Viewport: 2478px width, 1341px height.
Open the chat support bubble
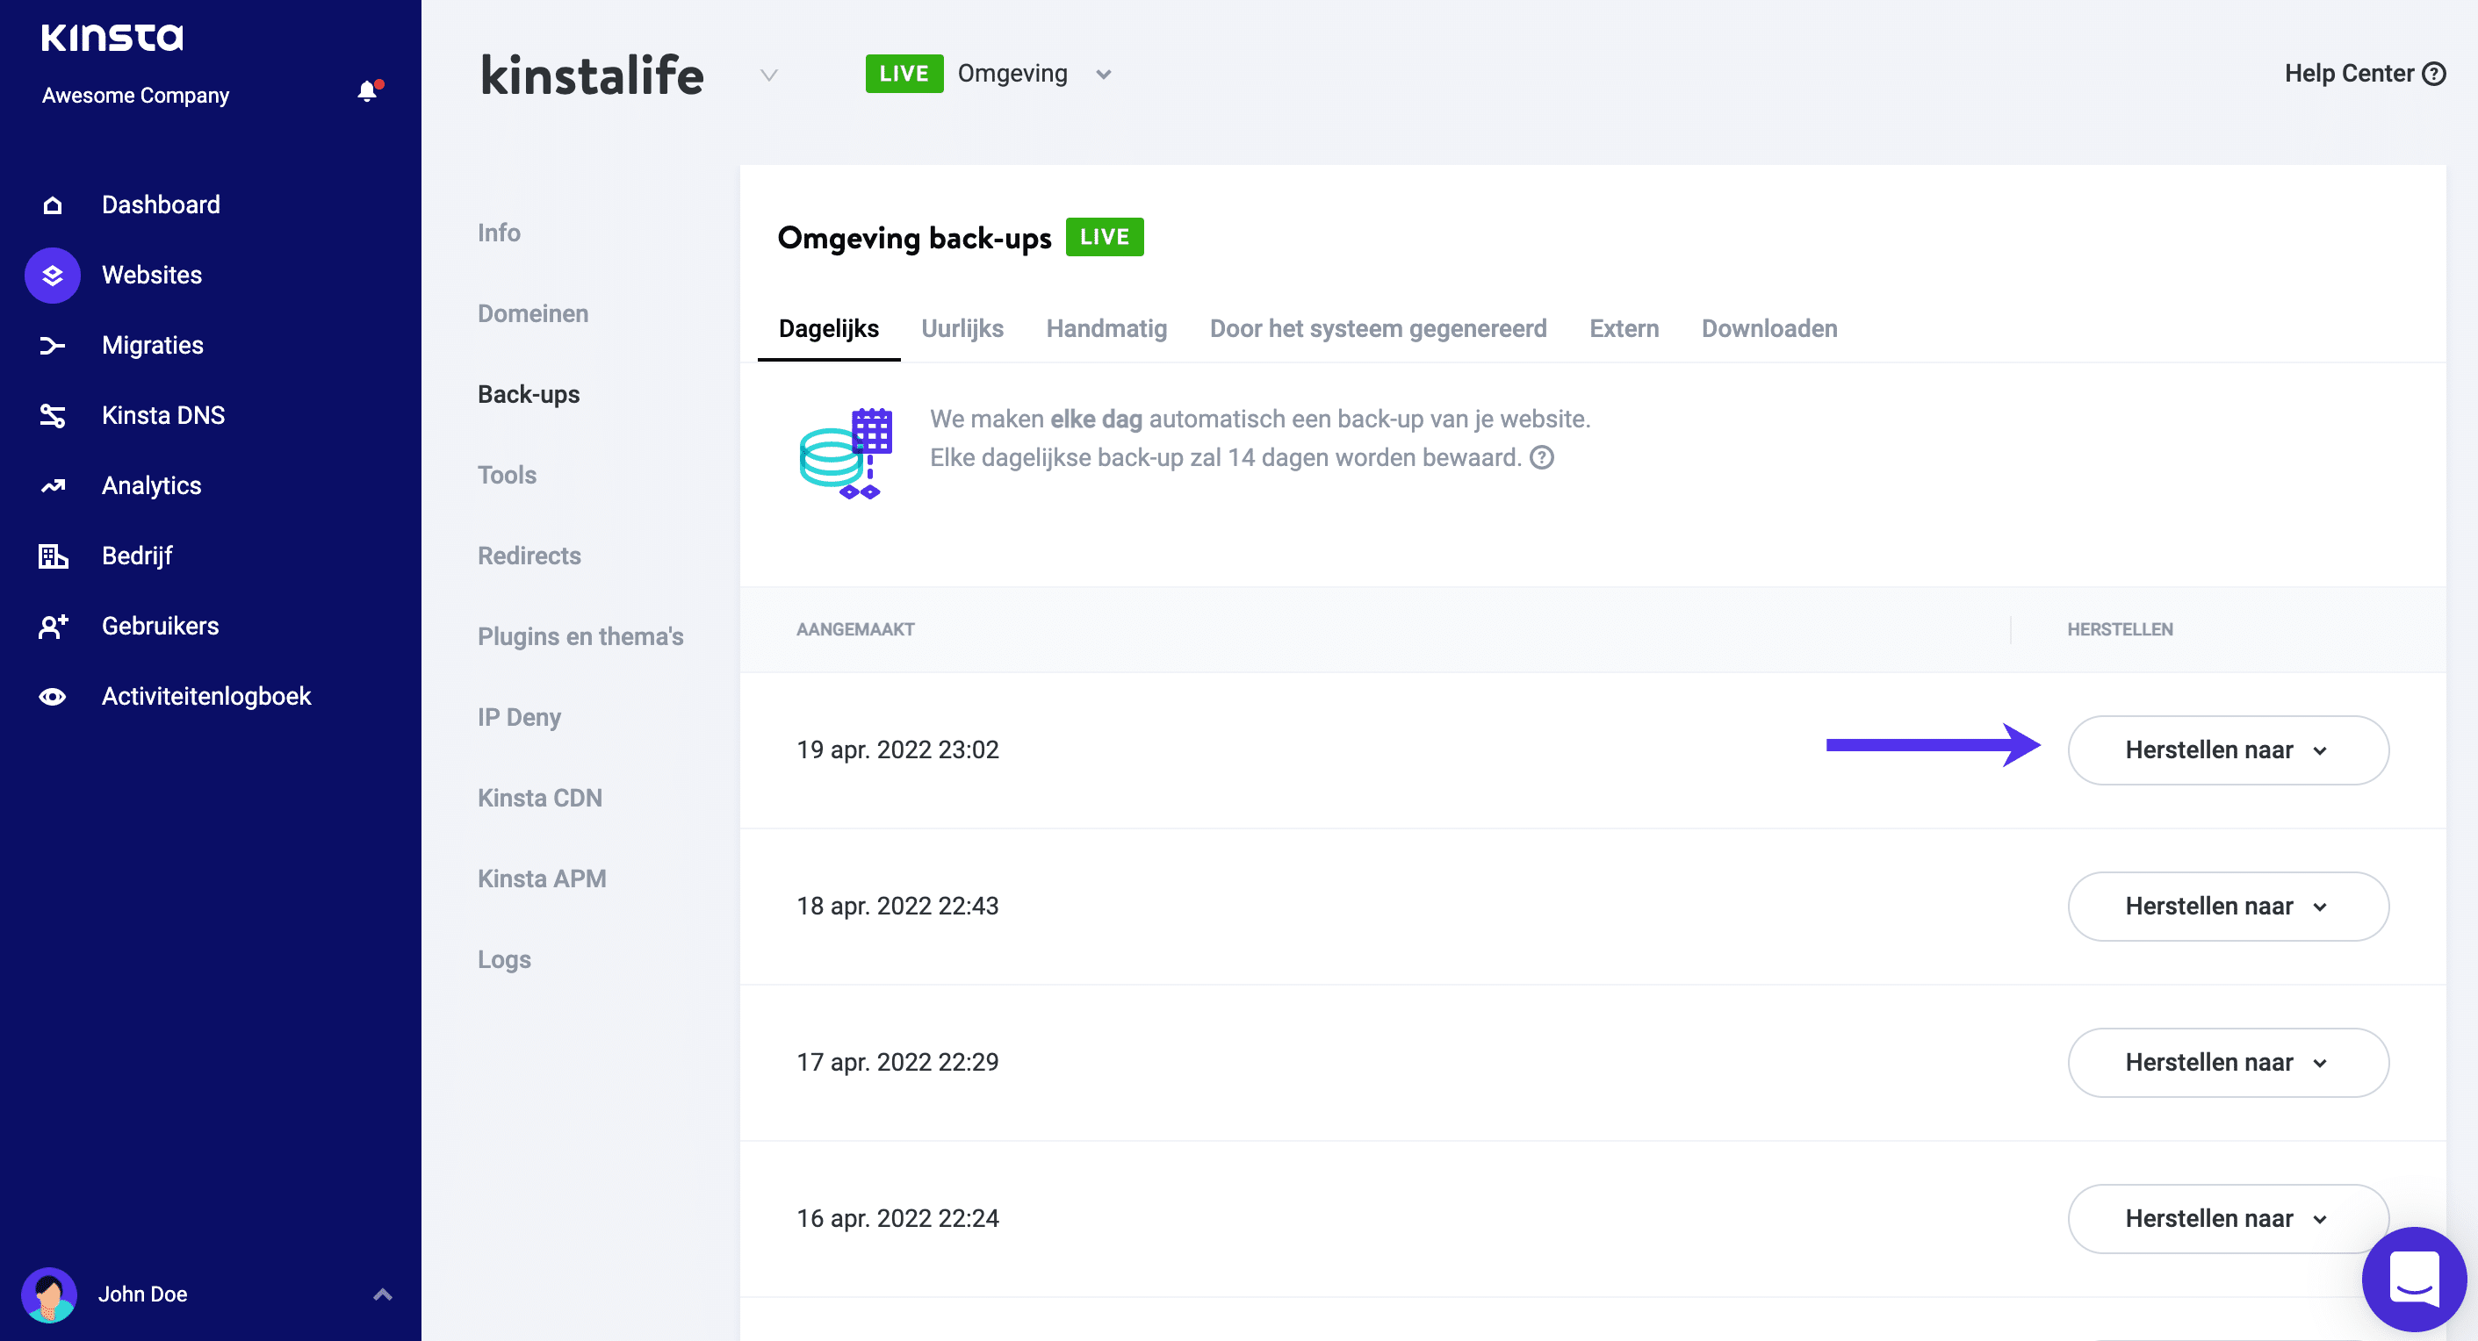2414,1279
